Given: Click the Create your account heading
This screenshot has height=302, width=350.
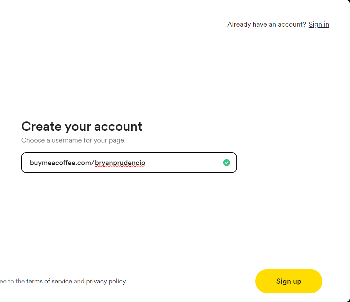Looking at the screenshot, I should pos(82,126).
